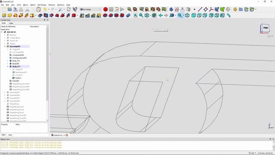Click the blue Pocket tool icon
The image size is (275, 155).
point(40,15)
